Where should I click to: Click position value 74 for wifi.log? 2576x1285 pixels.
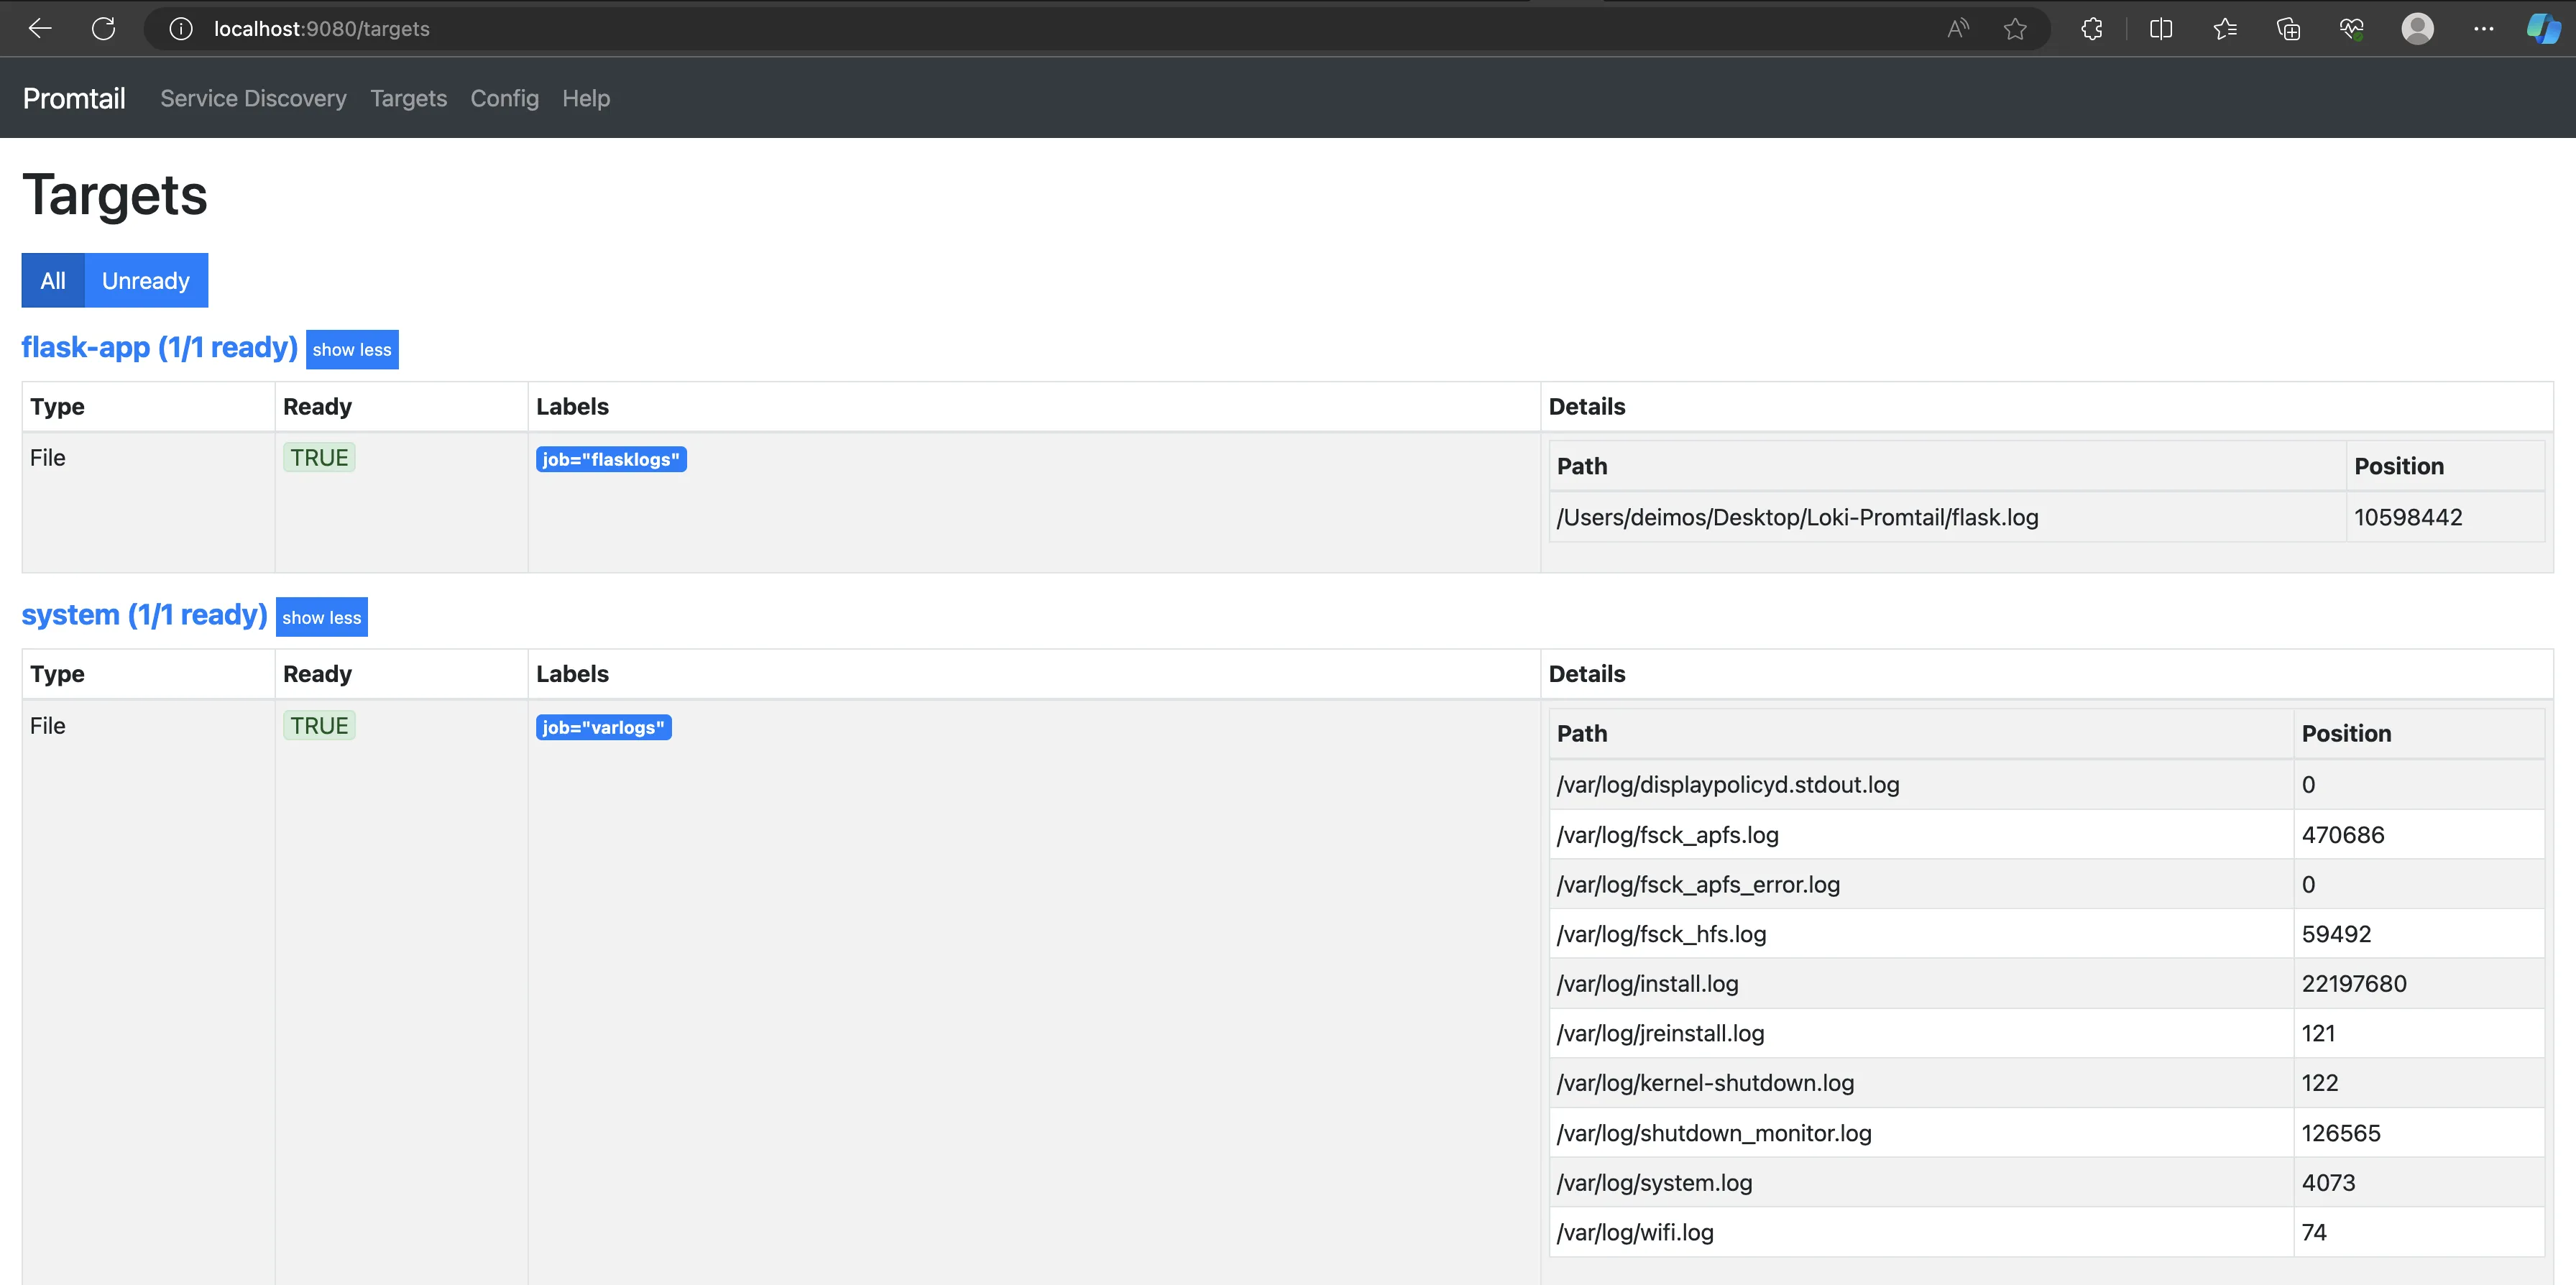[2314, 1232]
